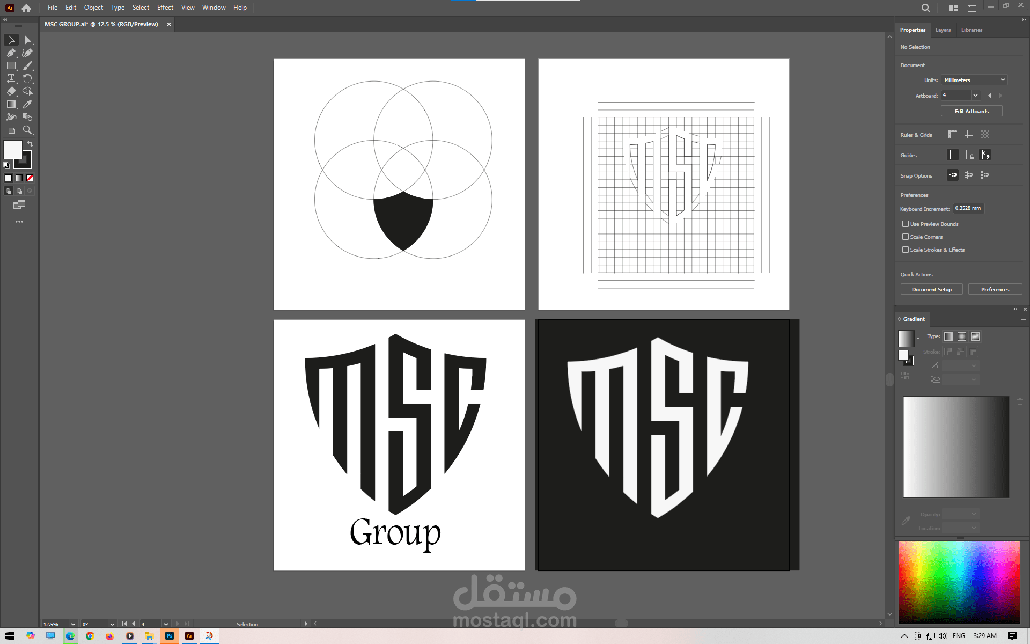The width and height of the screenshot is (1030, 644).
Task: Click the Radial Gradient type icon
Action: pyautogui.click(x=962, y=336)
